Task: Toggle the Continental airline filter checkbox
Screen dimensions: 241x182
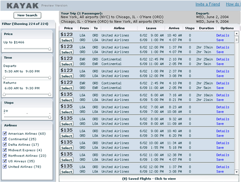Action: [x=5, y=139]
